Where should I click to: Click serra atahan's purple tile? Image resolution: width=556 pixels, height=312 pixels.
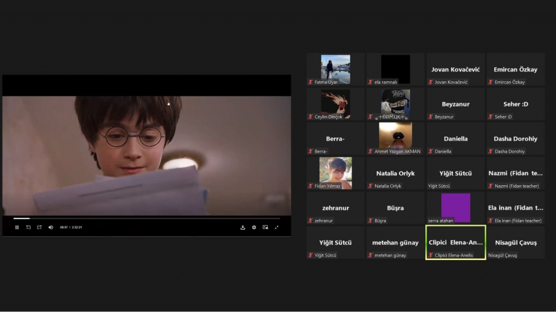[x=455, y=207]
